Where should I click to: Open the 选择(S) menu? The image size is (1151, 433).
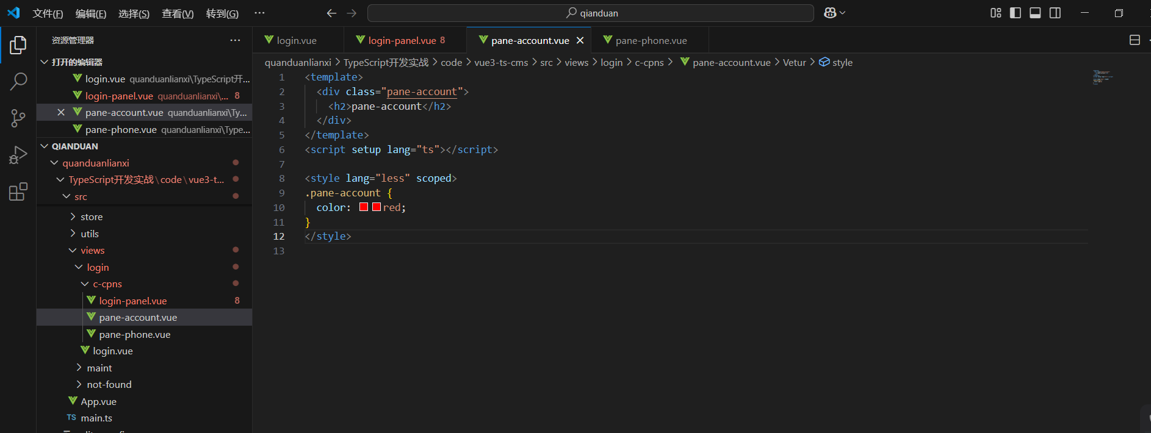pos(134,13)
